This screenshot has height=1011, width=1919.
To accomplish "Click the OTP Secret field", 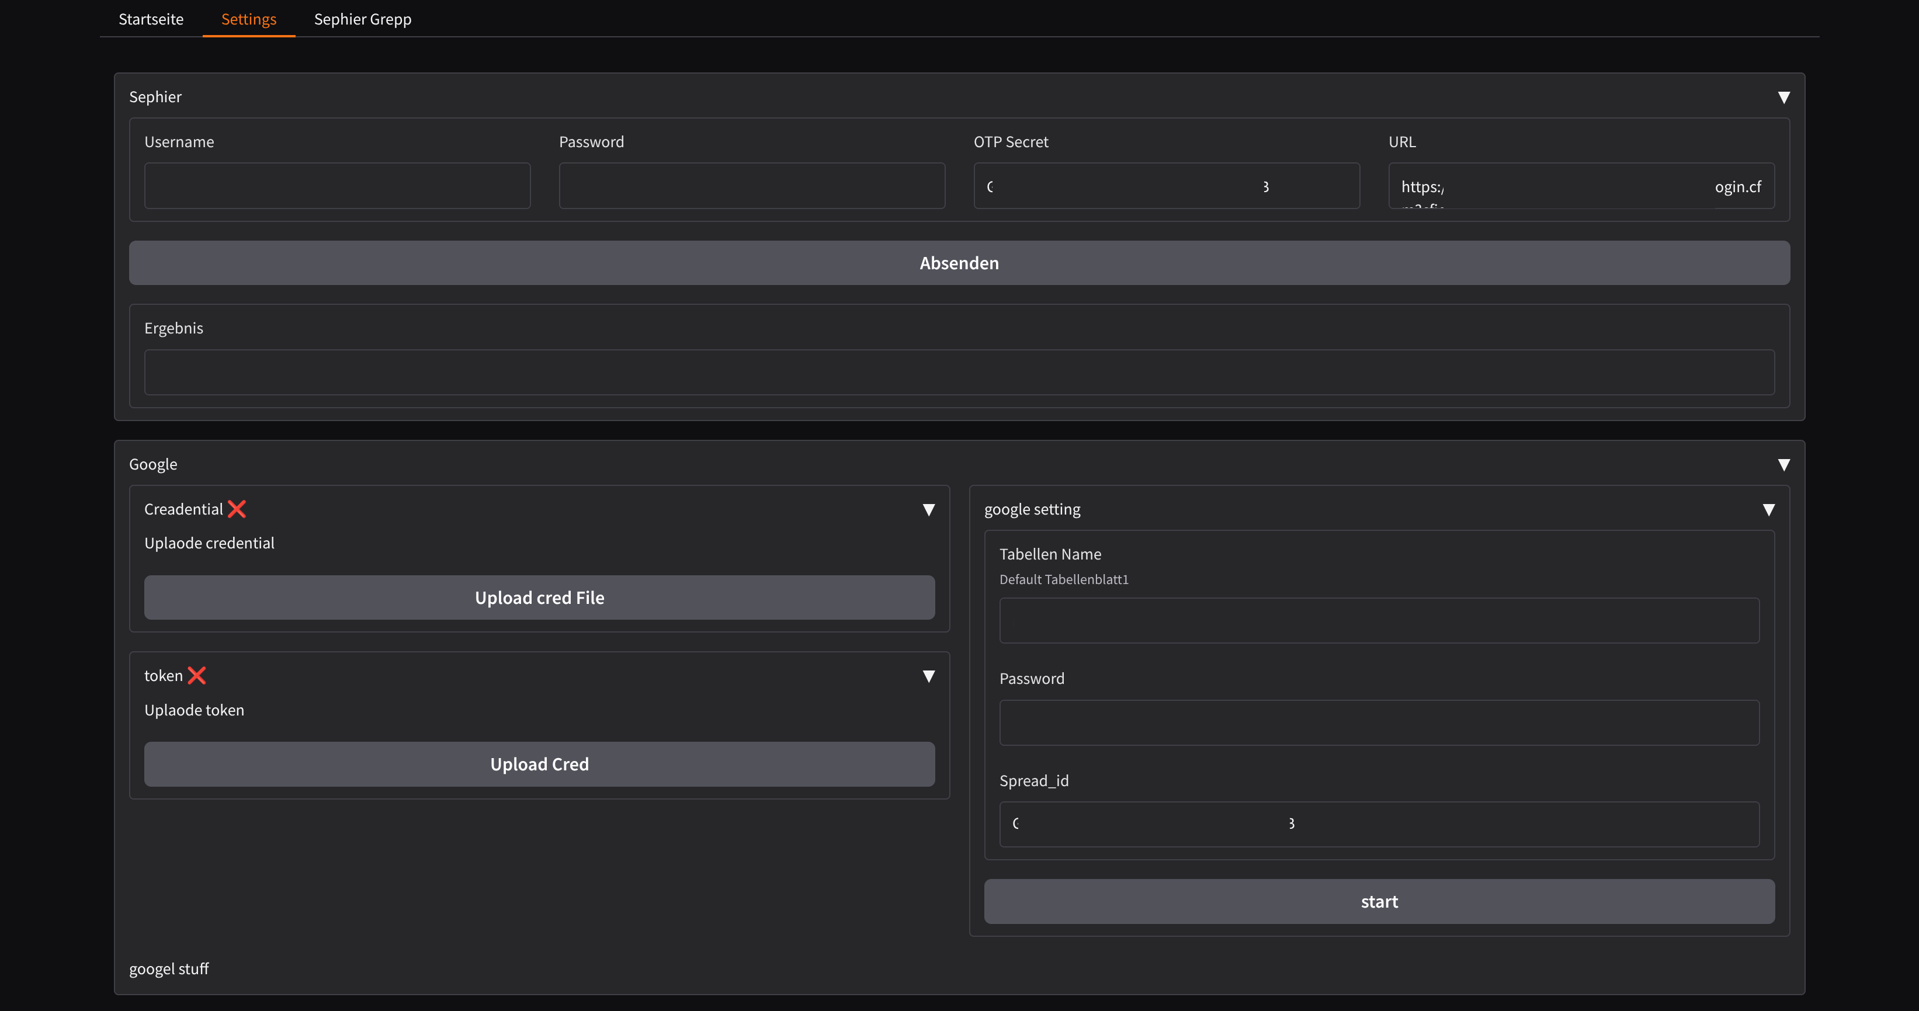I will point(1166,186).
